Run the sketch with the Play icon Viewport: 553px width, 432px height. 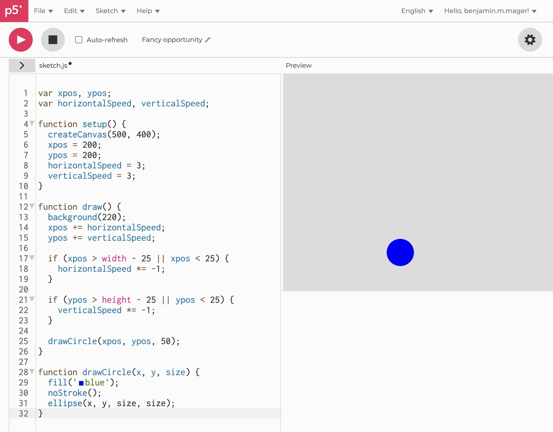coord(20,39)
